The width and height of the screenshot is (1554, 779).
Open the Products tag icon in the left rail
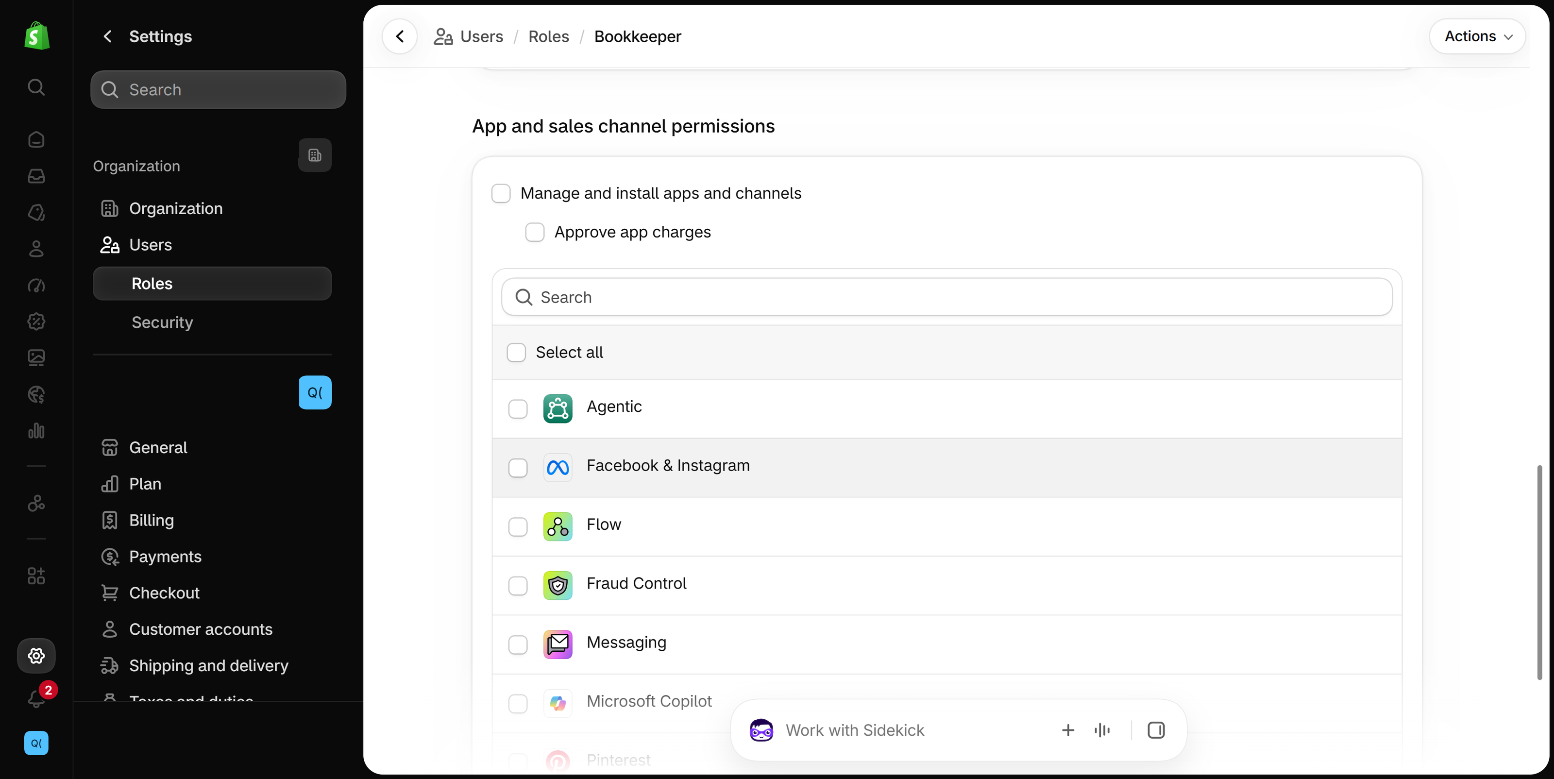[36, 212]
